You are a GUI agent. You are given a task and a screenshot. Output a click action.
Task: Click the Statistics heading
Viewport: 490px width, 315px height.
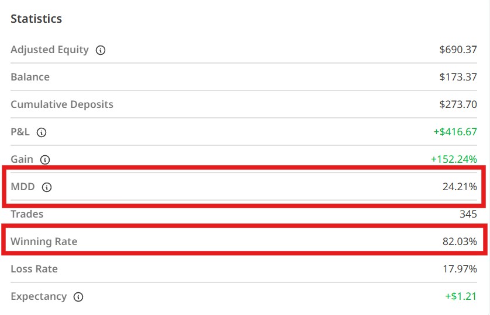[36, 19]
